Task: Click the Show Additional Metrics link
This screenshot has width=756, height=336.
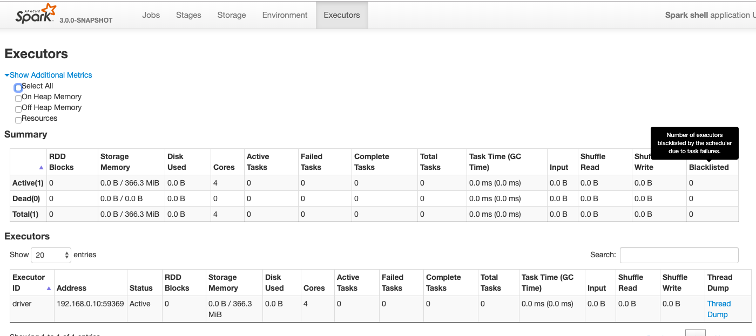Action: click(x=51, y=75)
